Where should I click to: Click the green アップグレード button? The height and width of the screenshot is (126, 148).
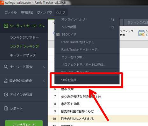pyautogui.click(x=24, y=123)
